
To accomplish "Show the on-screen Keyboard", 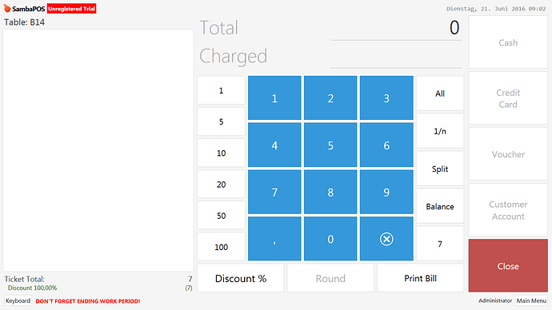I will pyautogui.click(x=18, y=300).
